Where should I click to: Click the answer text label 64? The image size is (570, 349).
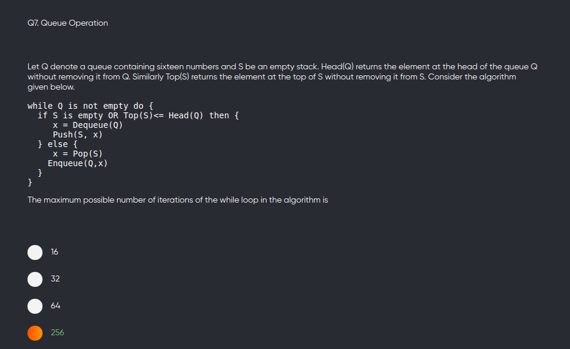(55, 305)
